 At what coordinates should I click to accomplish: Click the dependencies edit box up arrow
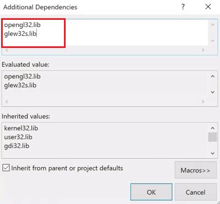click(x=213, y=25)
